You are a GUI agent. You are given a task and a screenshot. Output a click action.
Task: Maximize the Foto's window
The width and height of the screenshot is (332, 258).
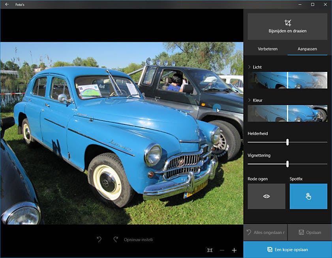[x=313, y=4]
